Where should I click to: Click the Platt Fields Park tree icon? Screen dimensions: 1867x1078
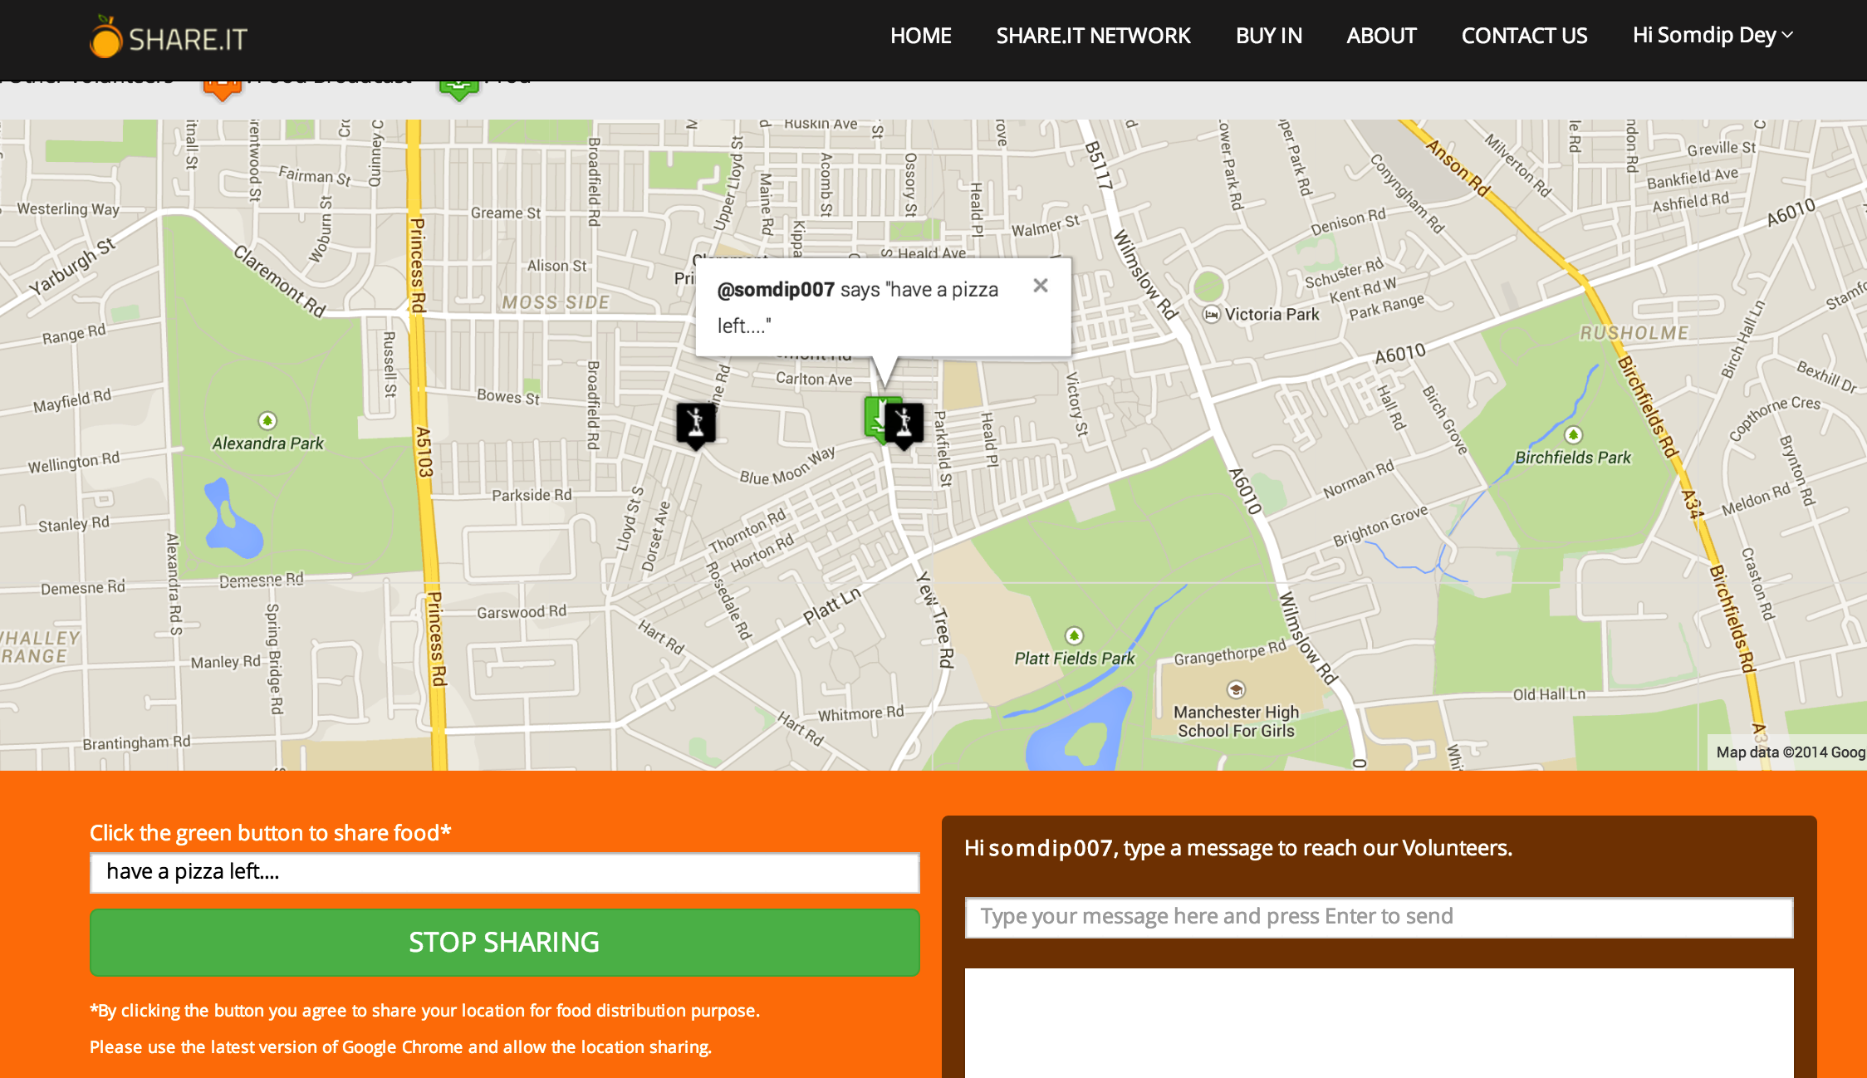1074,636
